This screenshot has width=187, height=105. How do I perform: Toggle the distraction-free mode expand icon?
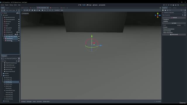pos(160,8)
